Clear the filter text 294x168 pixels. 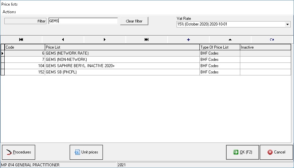[134, 21]
